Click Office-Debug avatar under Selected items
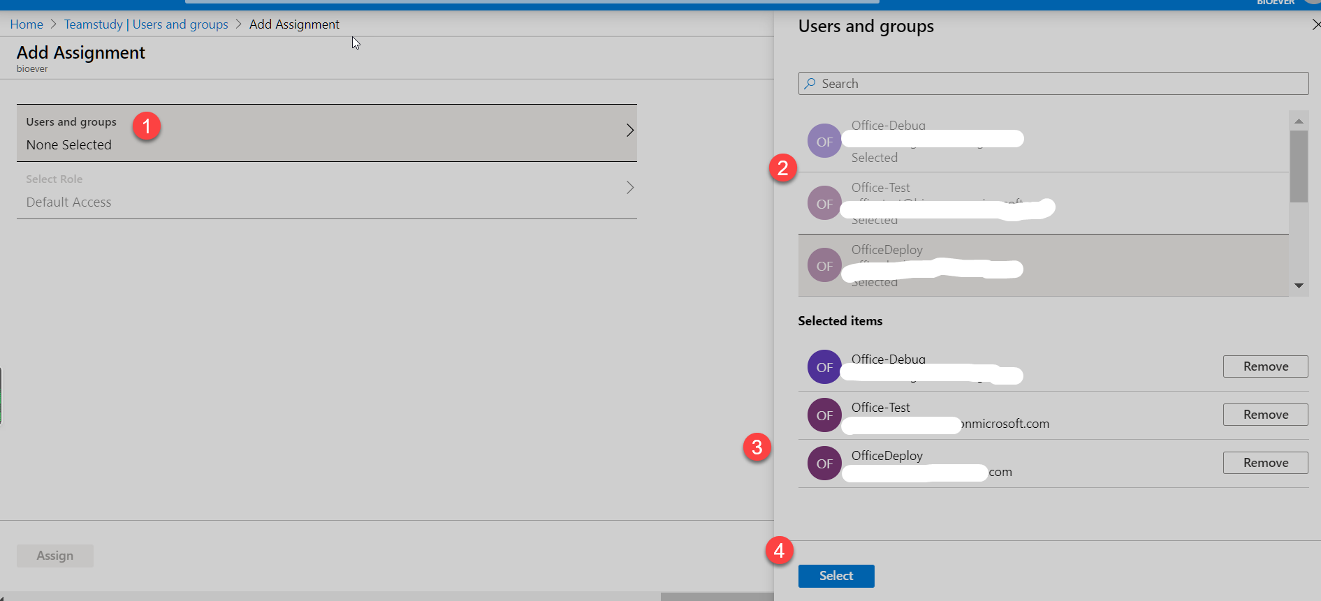This screenshot has width=1321, height=601. (824, 367)
